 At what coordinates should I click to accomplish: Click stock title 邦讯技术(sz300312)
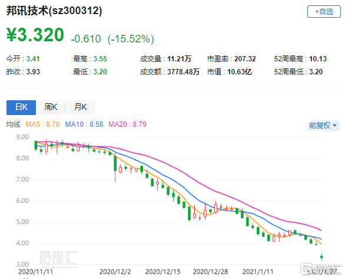coord(54,11)
